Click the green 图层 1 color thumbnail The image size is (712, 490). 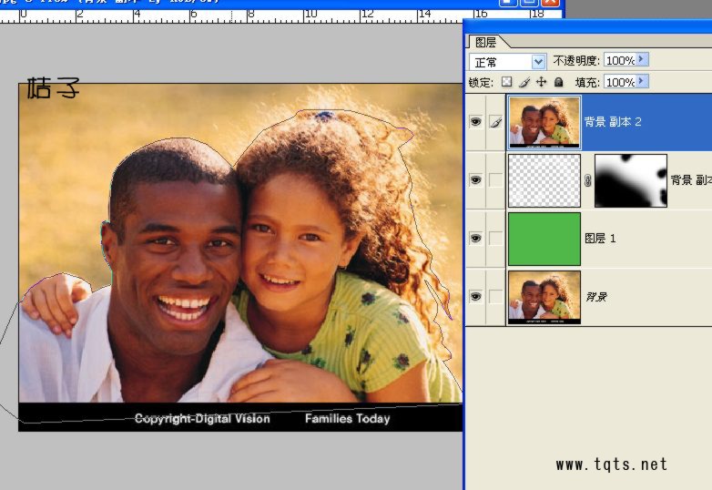[544, 239]
